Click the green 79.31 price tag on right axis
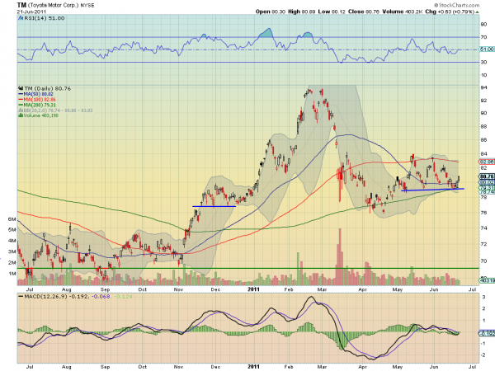Screen dimensions: 495x371 point(487,187)
